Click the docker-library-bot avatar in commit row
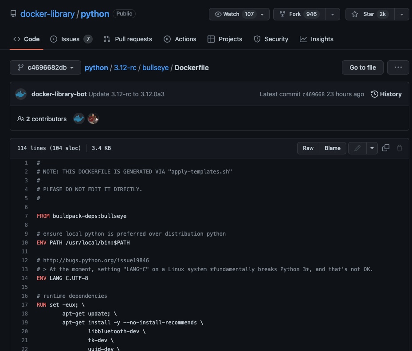 21,94
